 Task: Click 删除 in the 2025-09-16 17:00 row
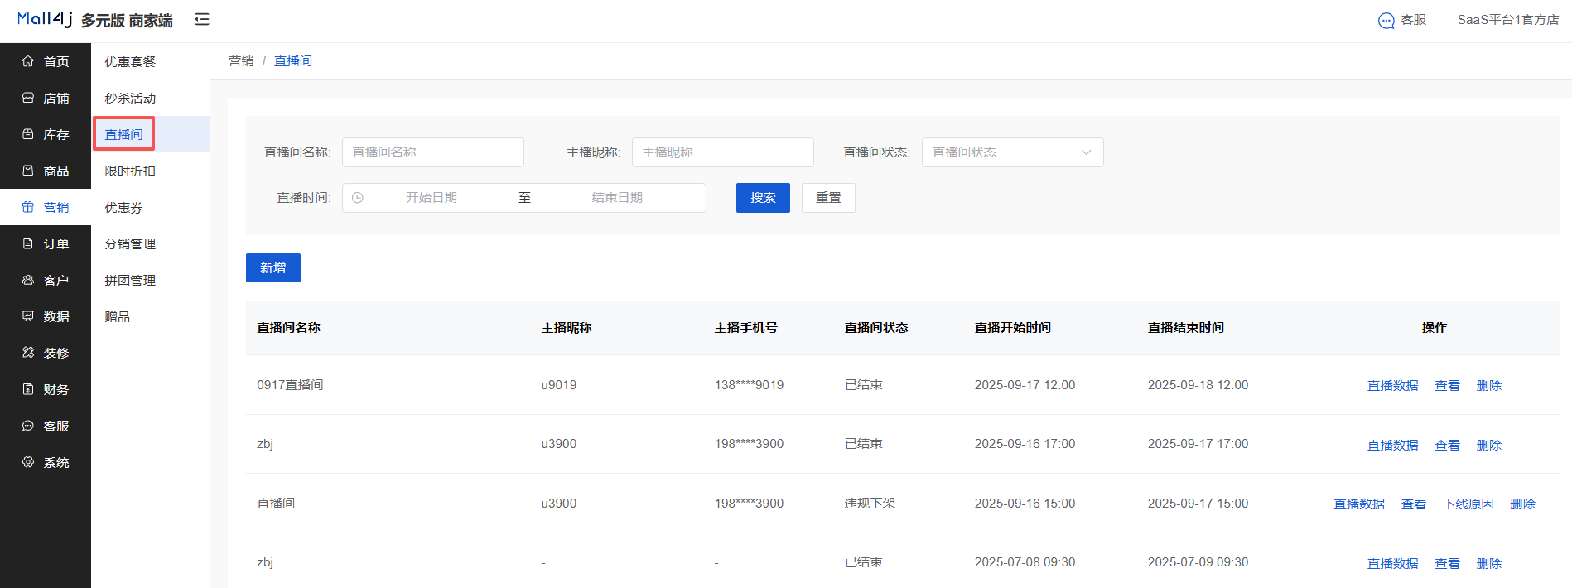(1488, 445)
